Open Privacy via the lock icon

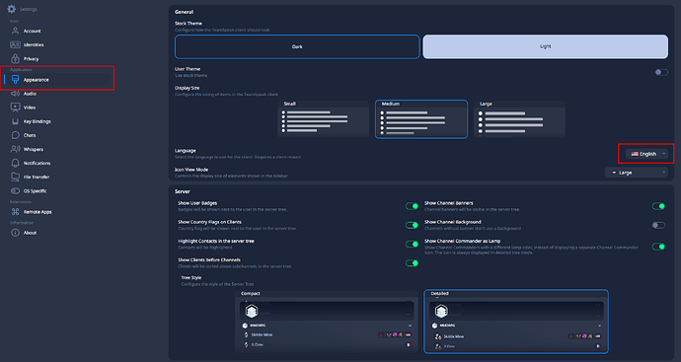point(15,58)
